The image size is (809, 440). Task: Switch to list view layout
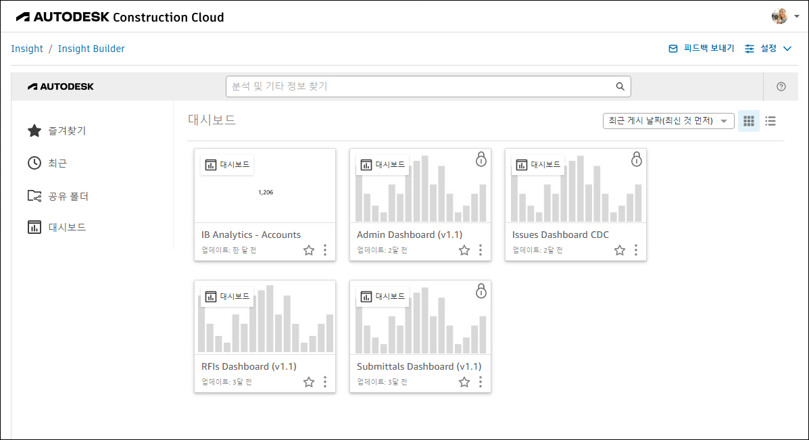[770, 121]
